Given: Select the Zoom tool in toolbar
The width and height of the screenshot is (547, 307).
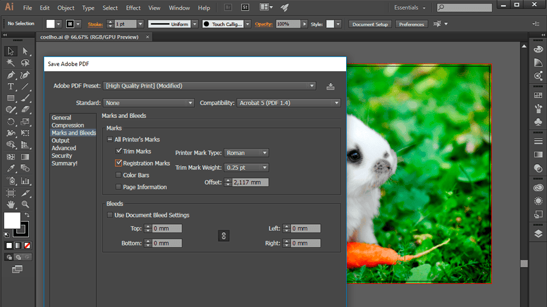Looking at the screenshot, I should point(25,204).
